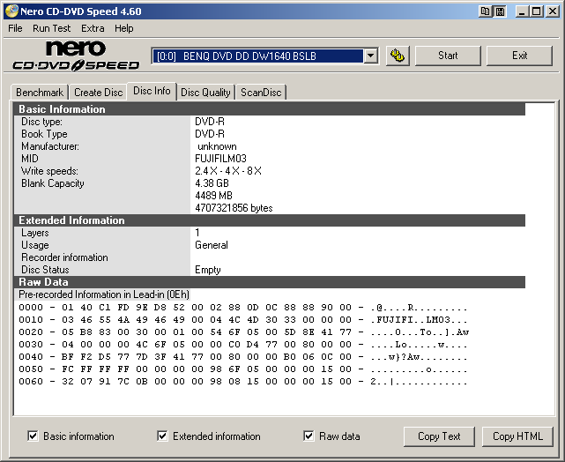Close the Nero CD-DVD Speed window
This screenshot has width=565, height=462.
coord(552,11)
